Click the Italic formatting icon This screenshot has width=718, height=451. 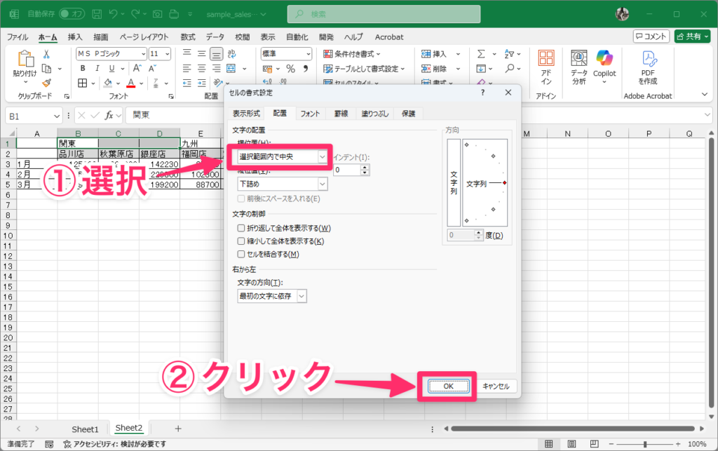[96, 69]
